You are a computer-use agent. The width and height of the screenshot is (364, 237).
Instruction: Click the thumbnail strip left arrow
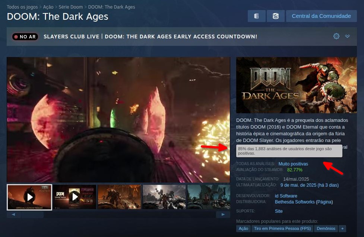tap(13, 215)
